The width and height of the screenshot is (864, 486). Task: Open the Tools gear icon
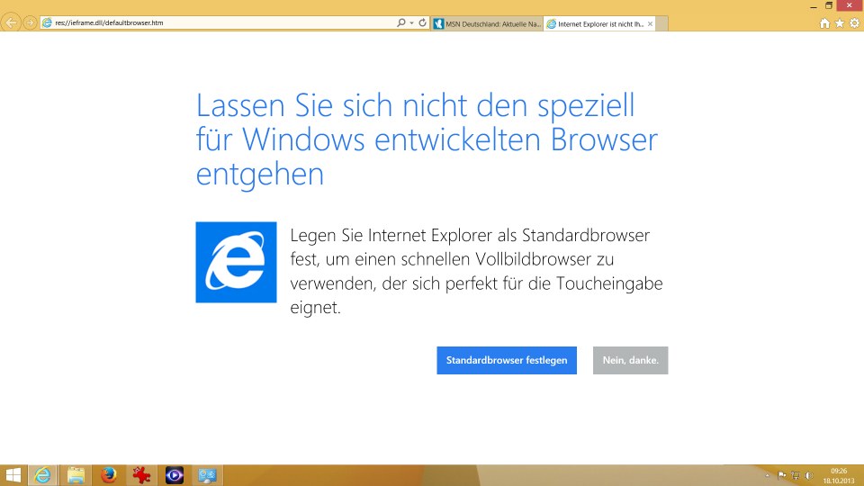pos(854,23)
